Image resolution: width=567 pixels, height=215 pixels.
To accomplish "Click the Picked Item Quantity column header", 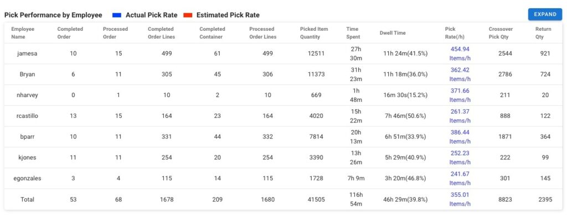I will click(x=314, y=33).
